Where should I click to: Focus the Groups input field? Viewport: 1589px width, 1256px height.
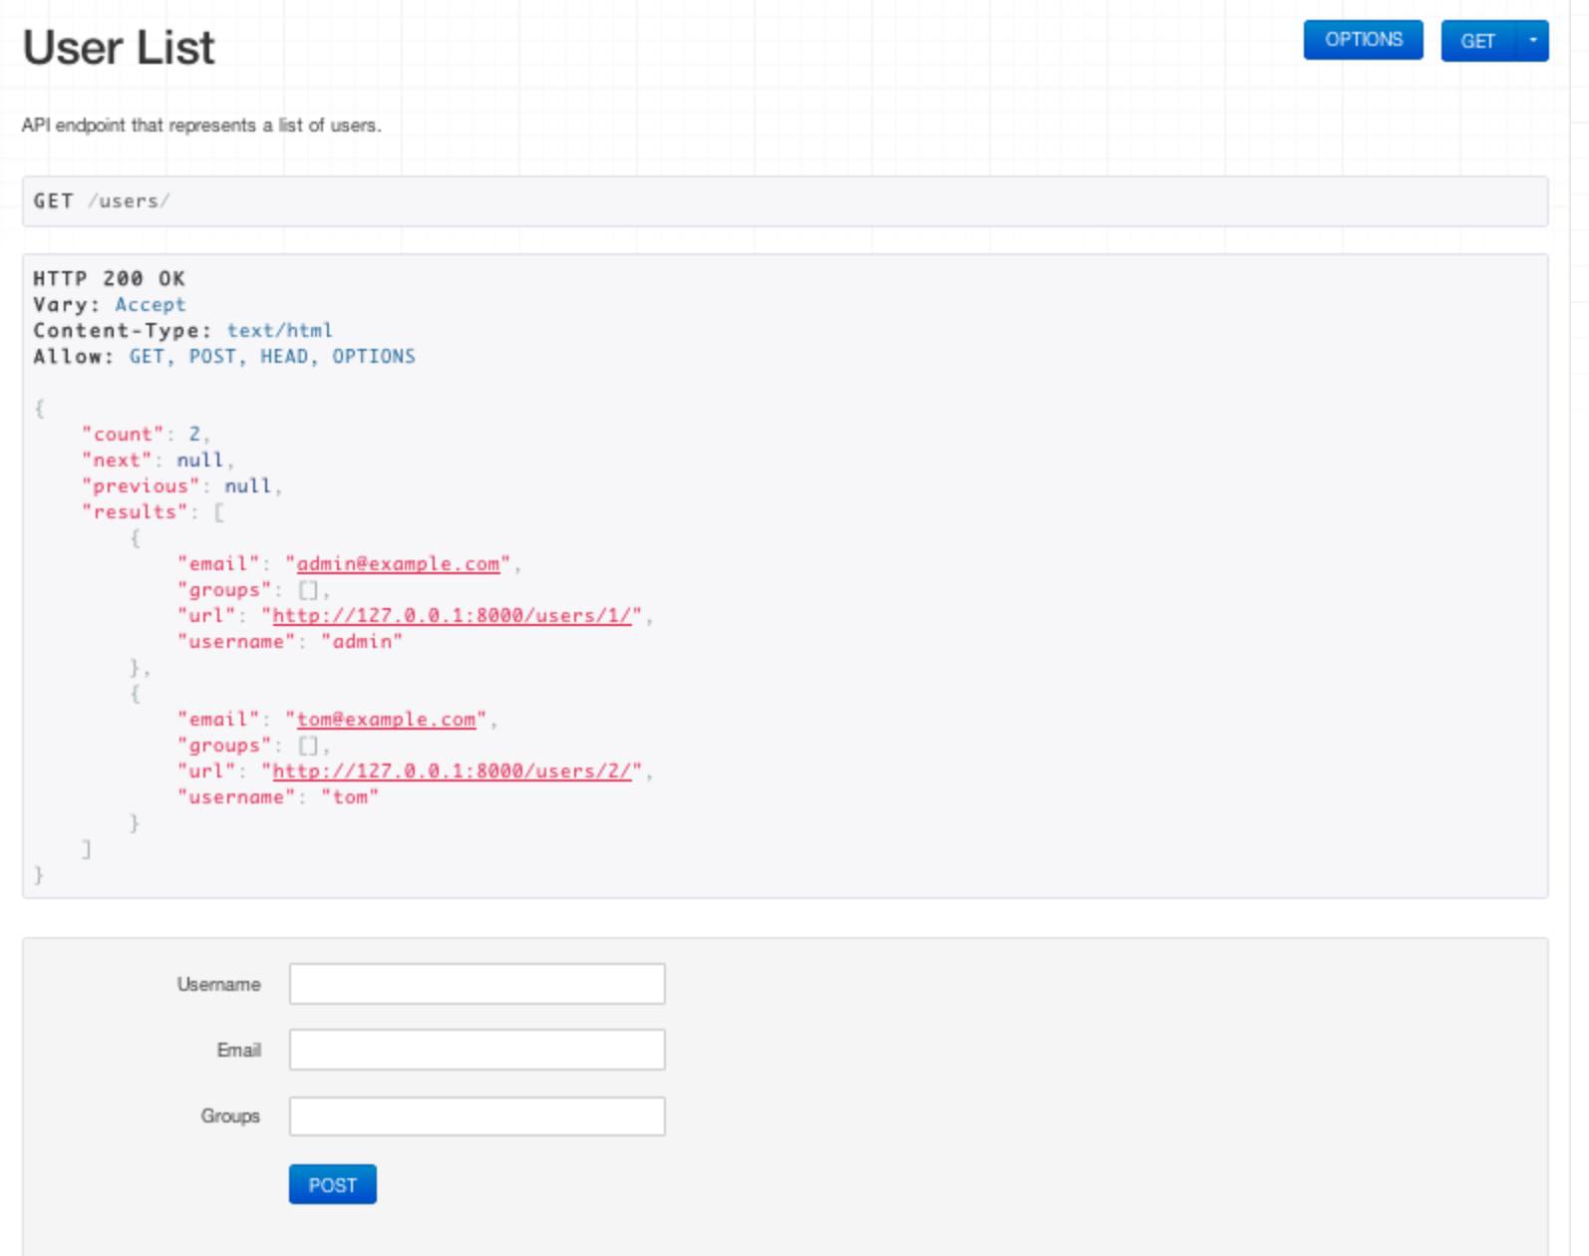(x=477, y=1116)
